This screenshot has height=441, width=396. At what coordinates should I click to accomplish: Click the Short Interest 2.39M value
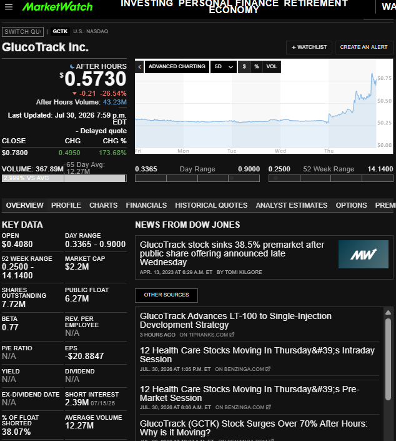(x=77, y=402)
